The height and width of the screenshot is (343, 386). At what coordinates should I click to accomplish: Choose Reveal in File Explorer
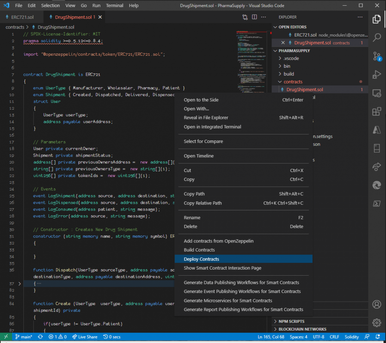244,117
